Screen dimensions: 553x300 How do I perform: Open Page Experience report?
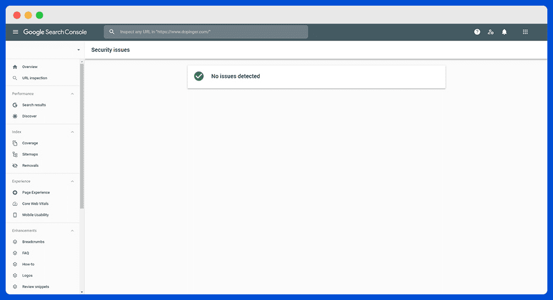36,192
